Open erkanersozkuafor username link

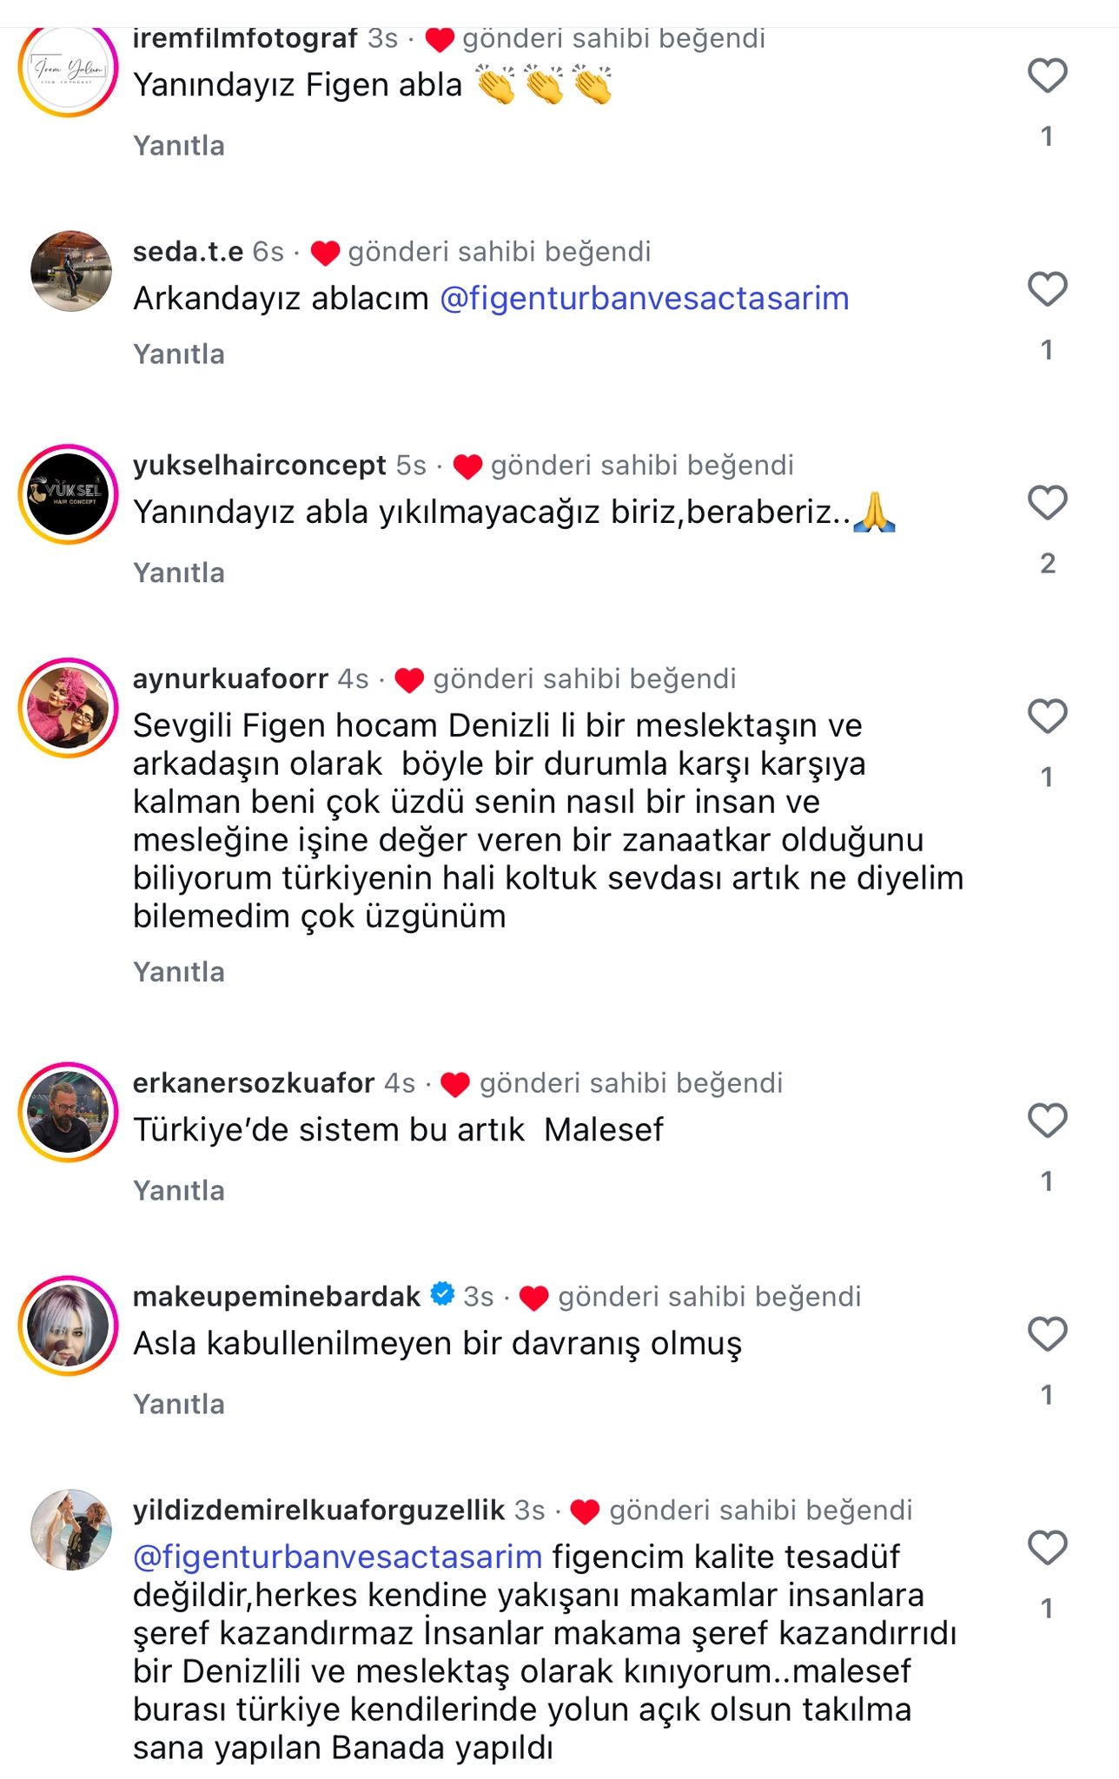[254, 1083]
